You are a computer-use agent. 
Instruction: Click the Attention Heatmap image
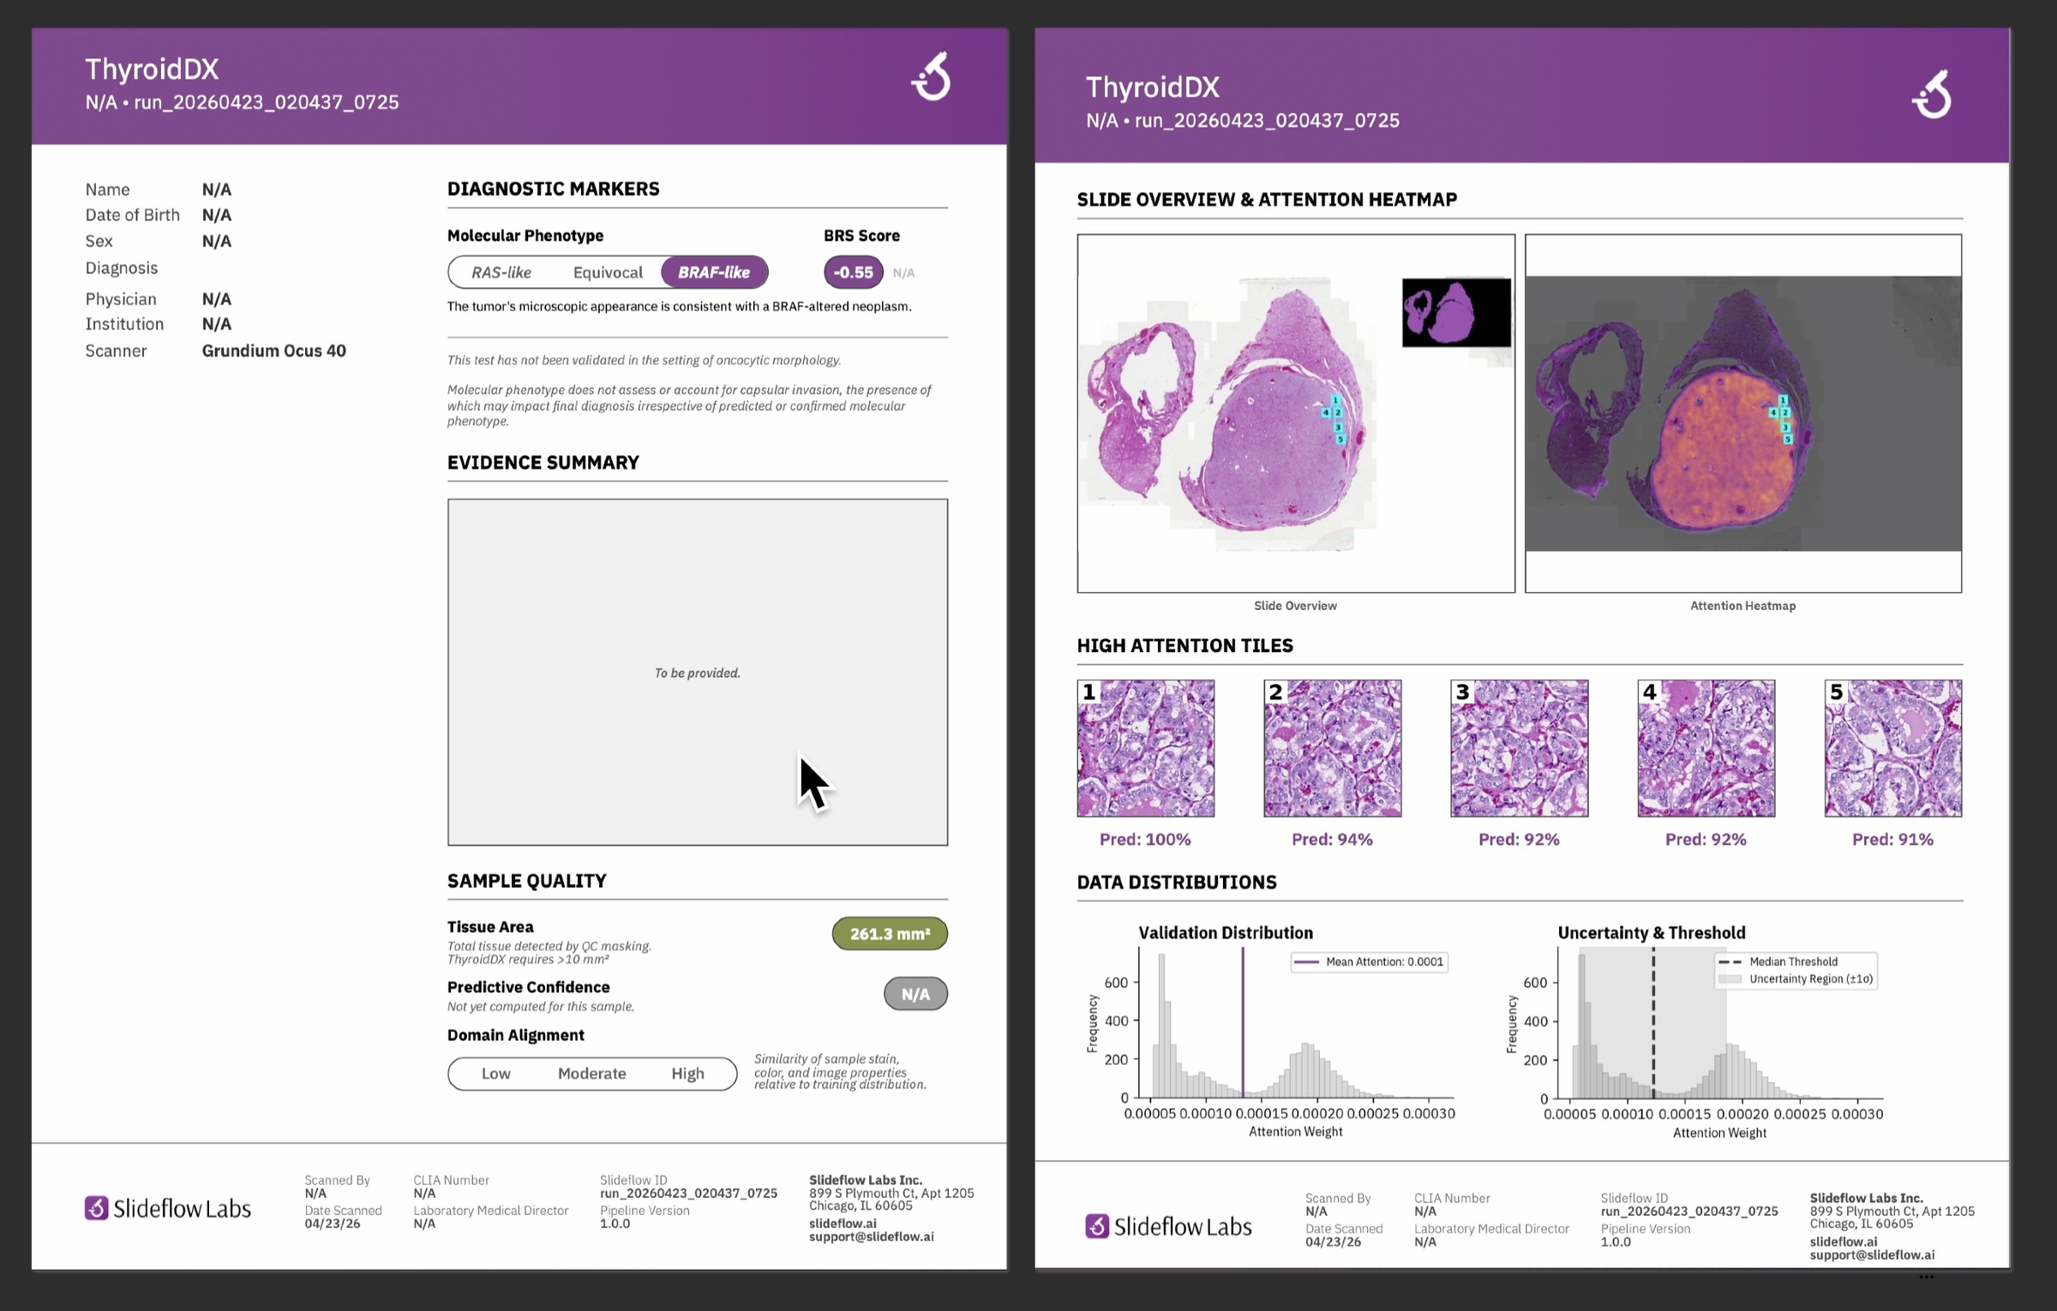click(x=1743, y=413)
